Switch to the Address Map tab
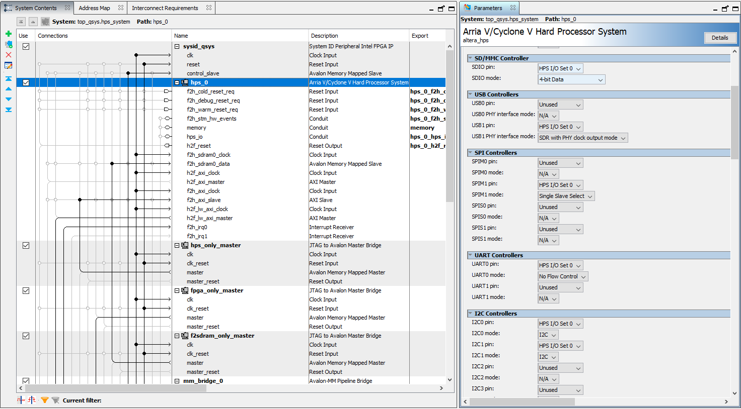 coord(94,8)
